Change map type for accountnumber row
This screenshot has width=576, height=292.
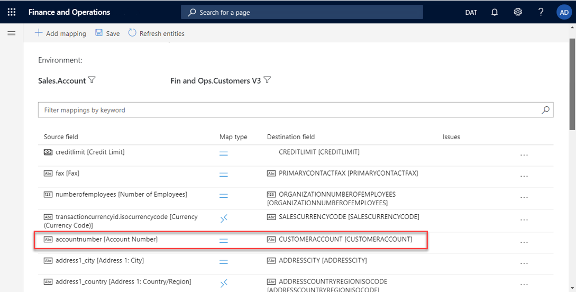tap(223, 241)
